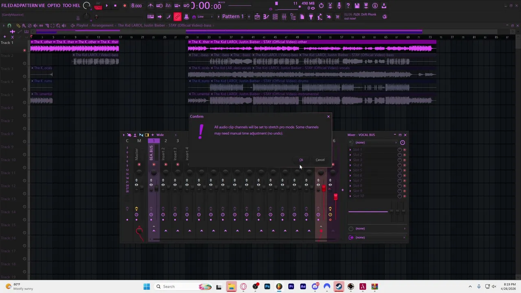
Task: Toggle the metronome icon
Action: pos(150,6)
